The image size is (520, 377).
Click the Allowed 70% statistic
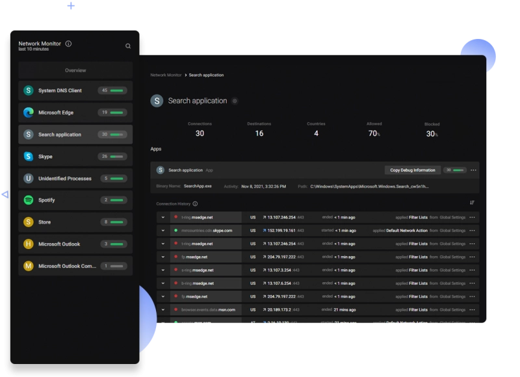[374, 133]
